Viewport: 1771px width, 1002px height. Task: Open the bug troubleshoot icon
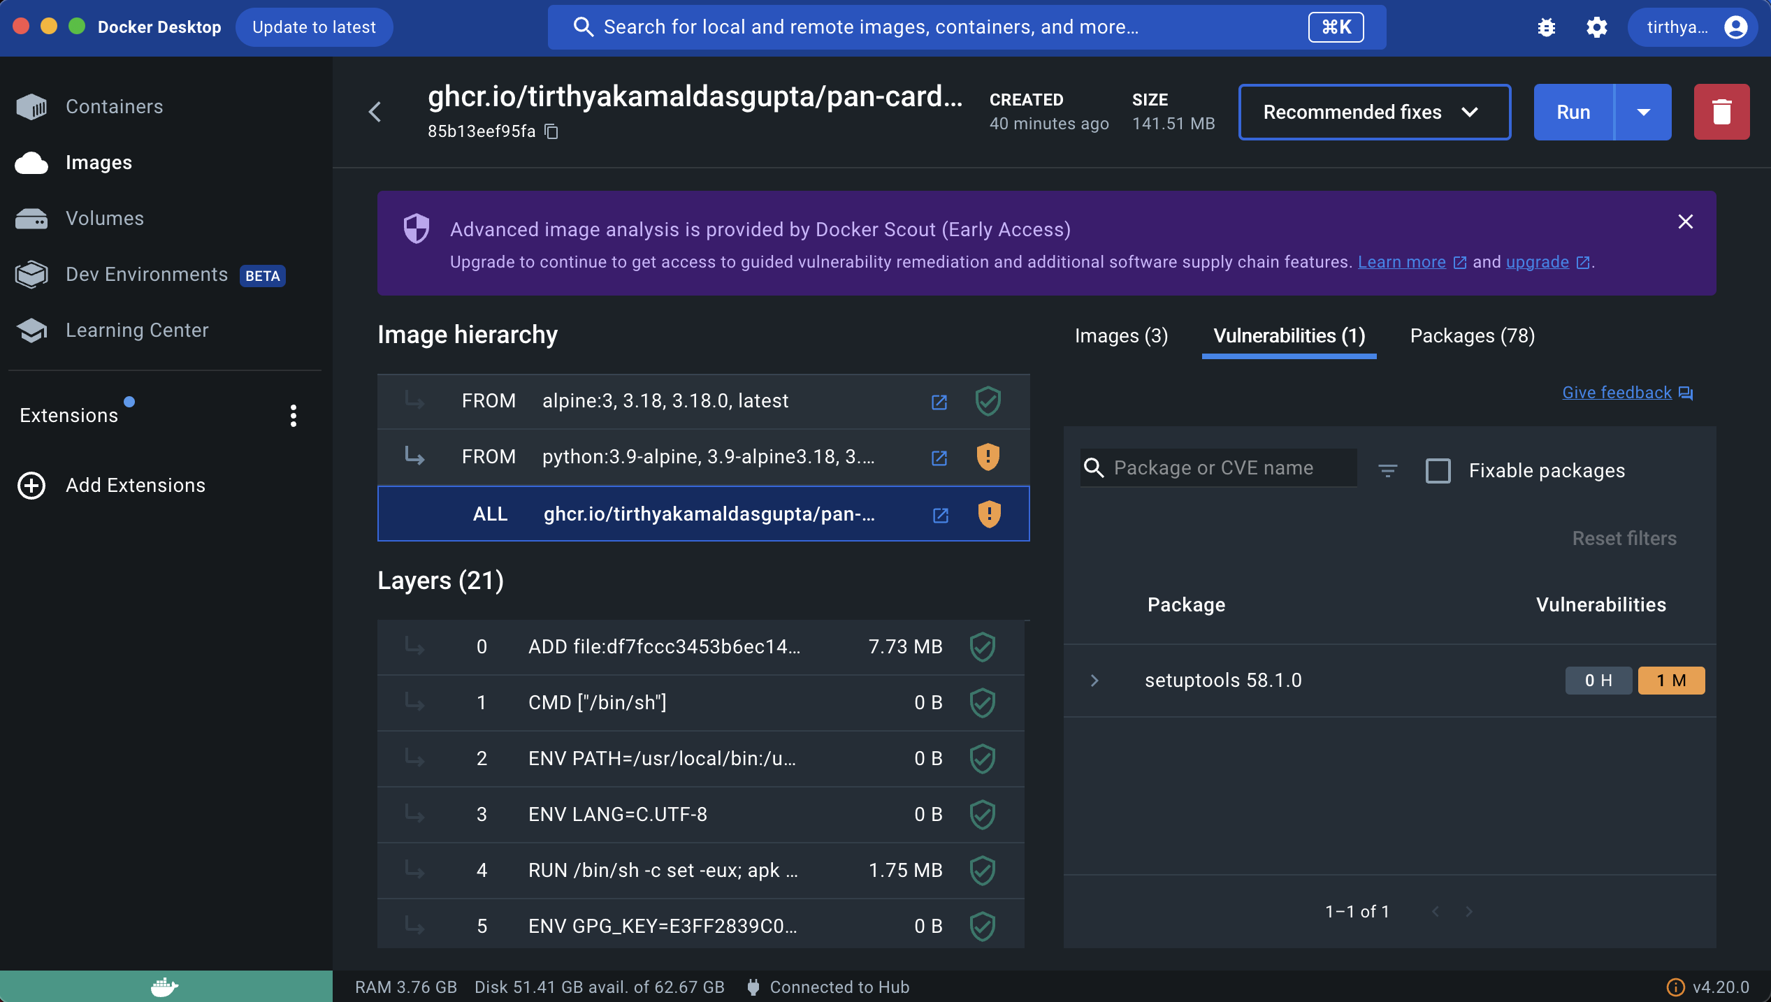tap(1546, 27)
